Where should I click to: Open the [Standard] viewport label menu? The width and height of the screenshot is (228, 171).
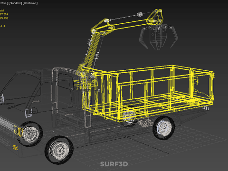(x=15, y=3)
